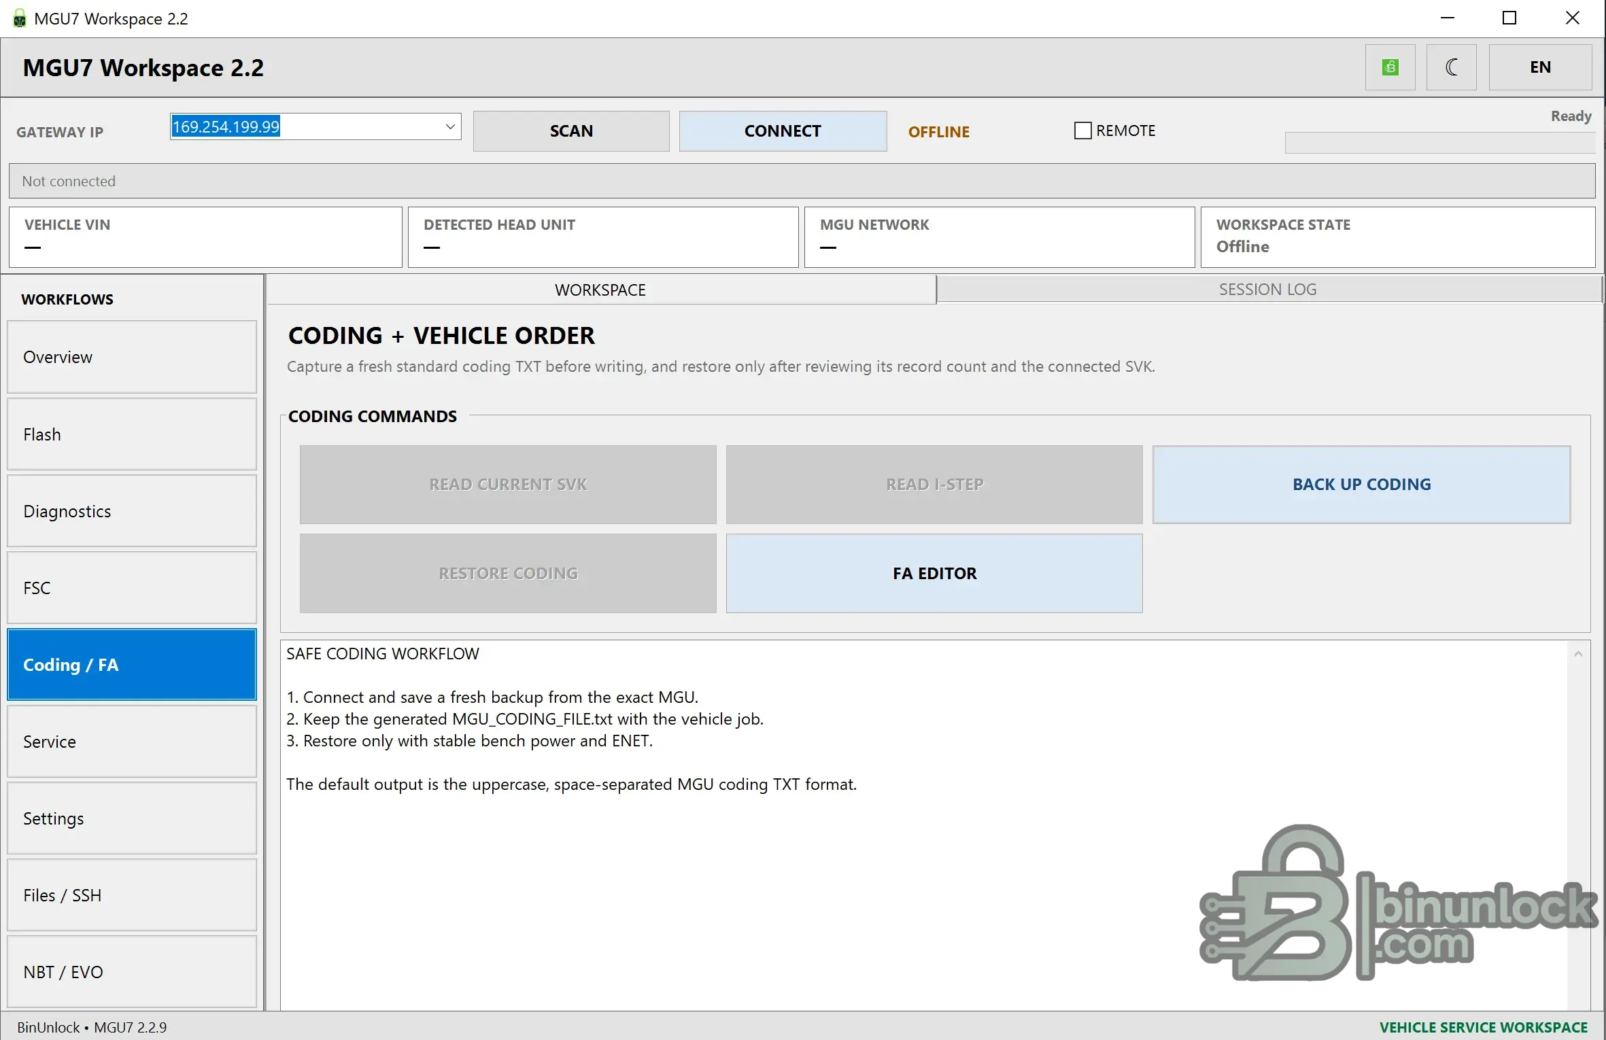Click the CONNECT button
The width and height of the screenshot is (1606, 1040).
783,131
